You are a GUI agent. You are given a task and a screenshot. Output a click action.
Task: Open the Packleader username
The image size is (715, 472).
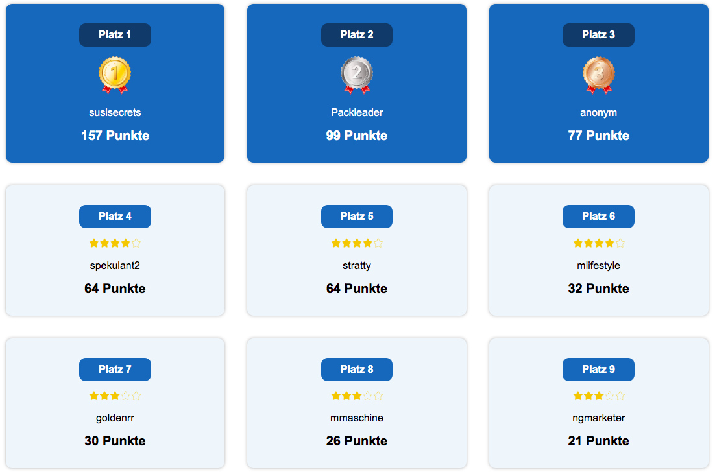[x=357, y=113]
